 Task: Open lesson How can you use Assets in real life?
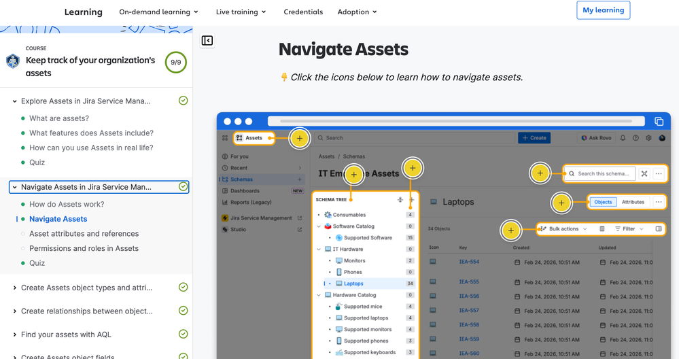pos(91,148)
